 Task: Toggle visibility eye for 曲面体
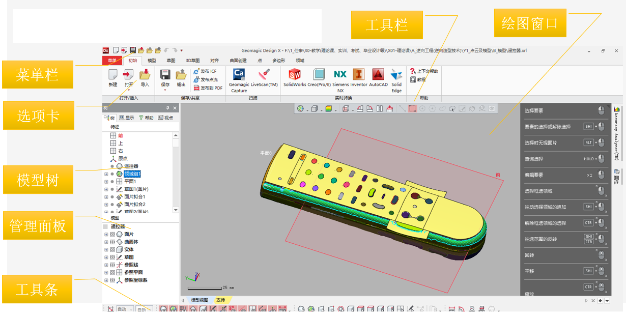pyautogui.click(x=112, y=242)
